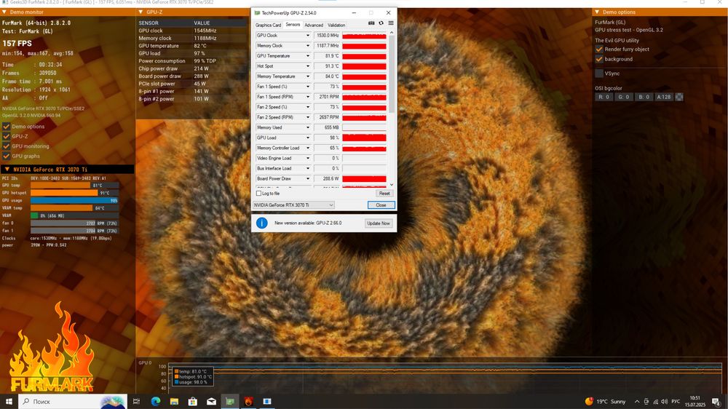Click the GPU-Z title bar app icon
728x409 pixels.
[257, 13]
